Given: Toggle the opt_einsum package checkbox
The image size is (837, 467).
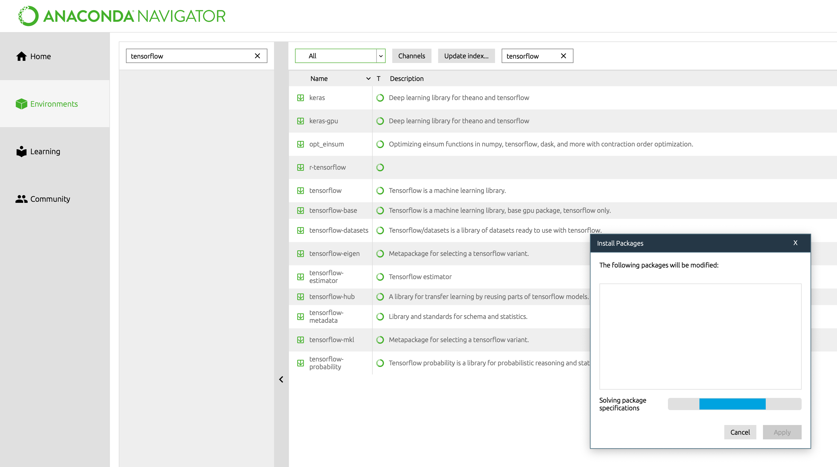Looking at the screenshot, I should (x=301, y=144).
